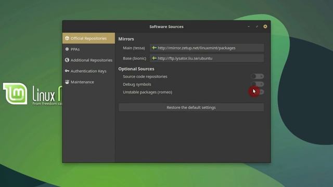Toggle Source code repositories switch
Screen dimensions: 333x187
(x=258, y=76)
